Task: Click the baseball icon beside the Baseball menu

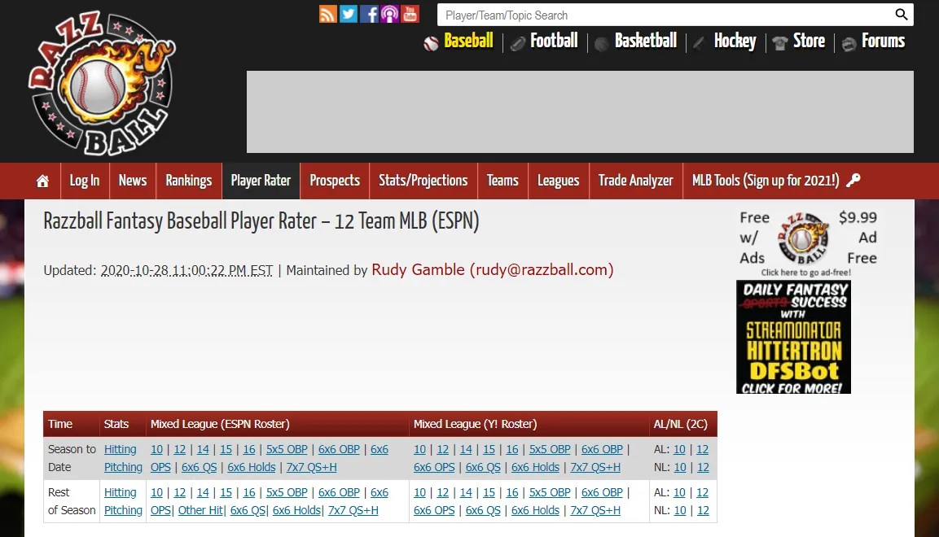Action: point(431,42)
